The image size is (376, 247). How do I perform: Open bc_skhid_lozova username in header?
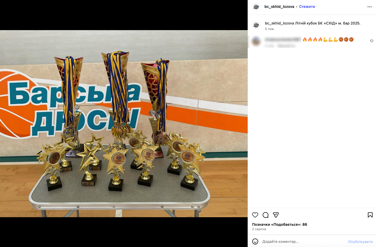pos(279,7)
